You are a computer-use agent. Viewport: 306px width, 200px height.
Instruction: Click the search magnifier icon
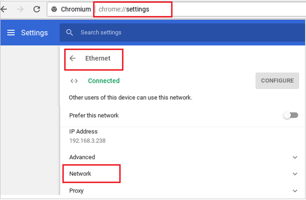(x=69, y=32)
